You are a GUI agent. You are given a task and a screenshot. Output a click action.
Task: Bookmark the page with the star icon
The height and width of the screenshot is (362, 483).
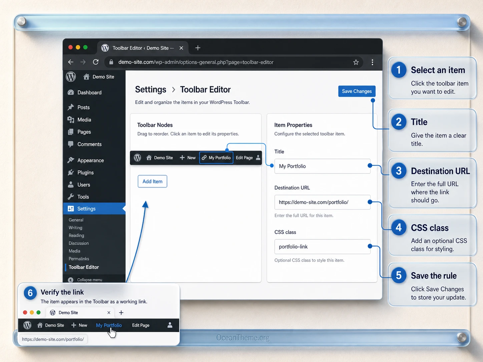356,62
